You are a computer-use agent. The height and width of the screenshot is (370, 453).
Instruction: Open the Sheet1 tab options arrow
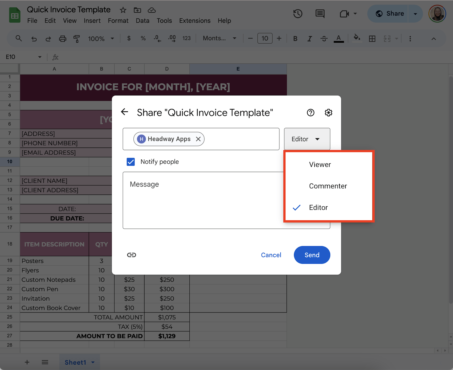point(93,362)
